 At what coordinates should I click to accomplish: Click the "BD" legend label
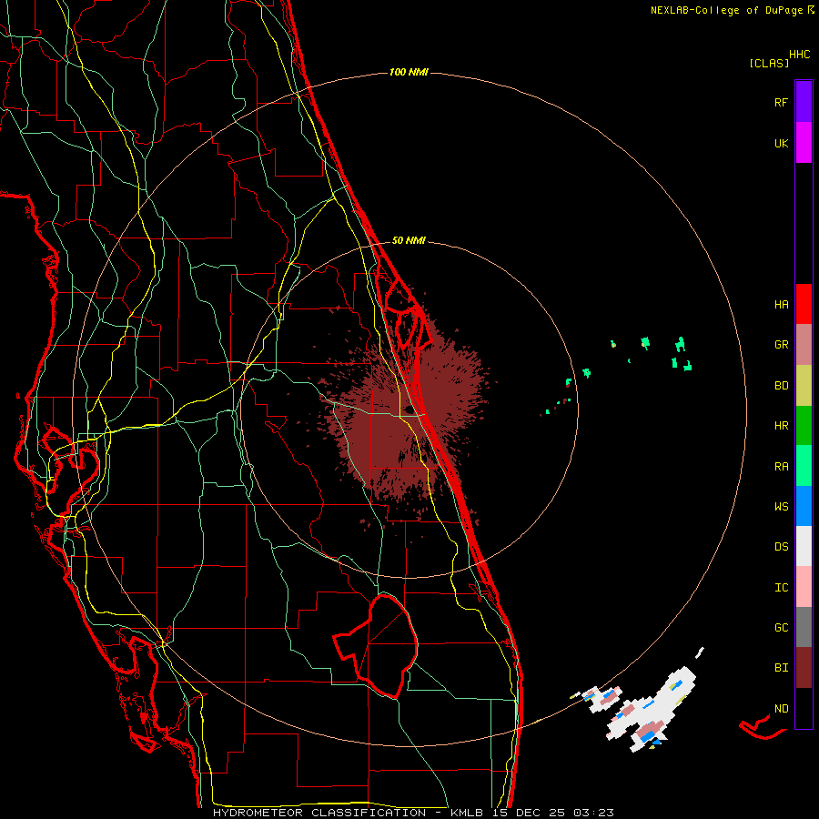781,386
